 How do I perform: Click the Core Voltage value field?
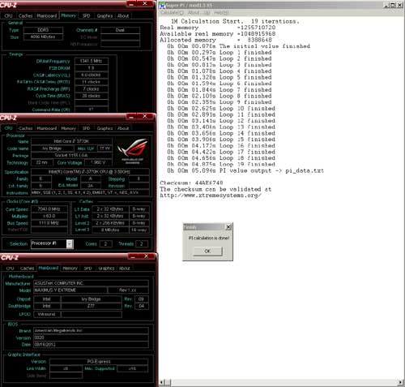98,162
